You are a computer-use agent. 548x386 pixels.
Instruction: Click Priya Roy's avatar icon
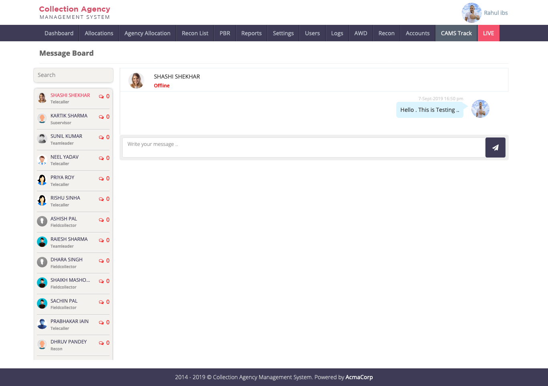click(42, 180)
